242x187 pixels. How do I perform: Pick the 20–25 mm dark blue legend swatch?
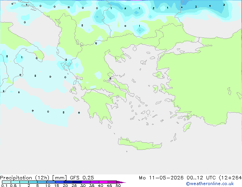(68, 182)
